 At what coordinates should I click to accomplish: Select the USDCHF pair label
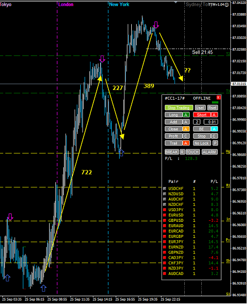coord(176,188)
